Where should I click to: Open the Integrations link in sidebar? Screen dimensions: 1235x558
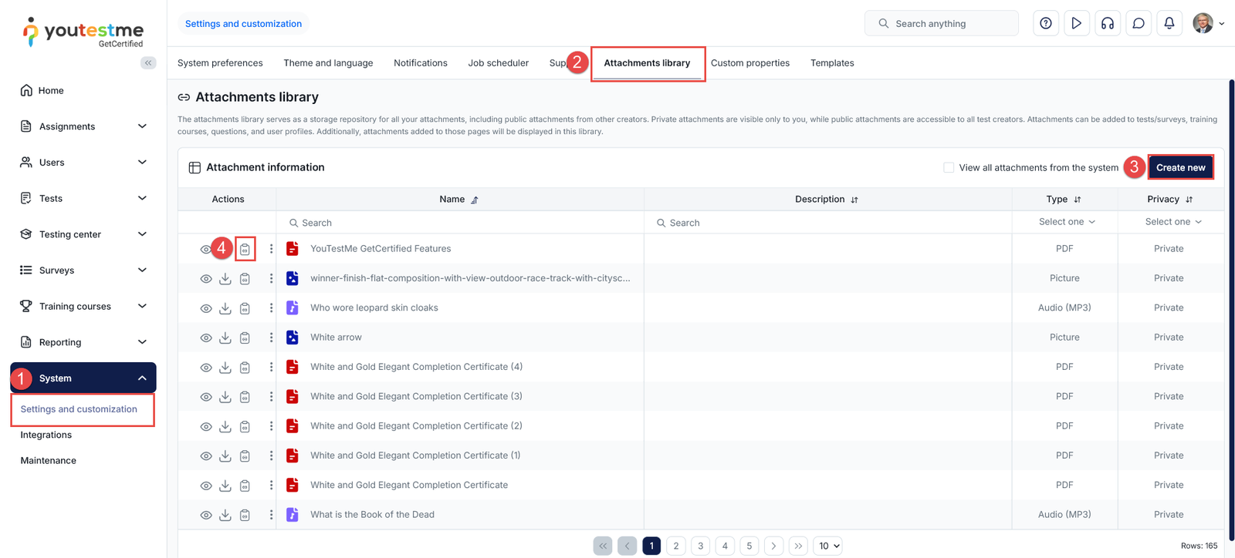coord(46,435)
